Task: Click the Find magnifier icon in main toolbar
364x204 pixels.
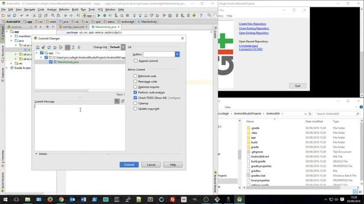Action: point(53,15)
